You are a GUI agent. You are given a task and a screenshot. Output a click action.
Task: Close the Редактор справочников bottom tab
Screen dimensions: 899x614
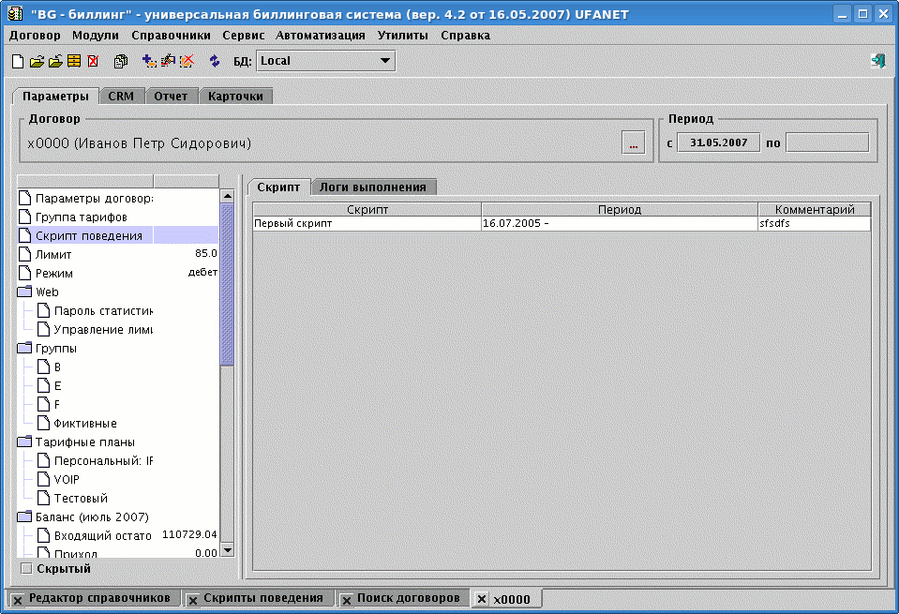(x=17, y=599)
